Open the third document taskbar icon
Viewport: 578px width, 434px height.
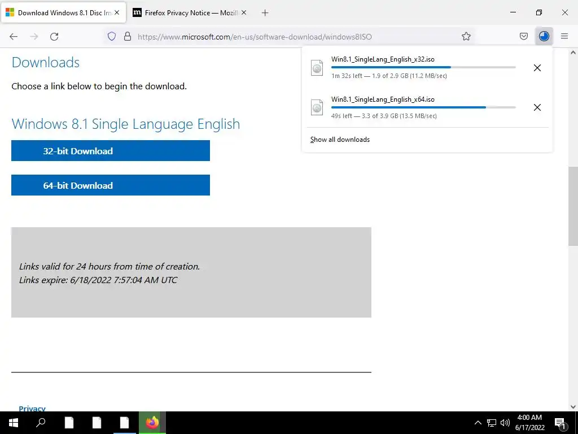(124, 423)
